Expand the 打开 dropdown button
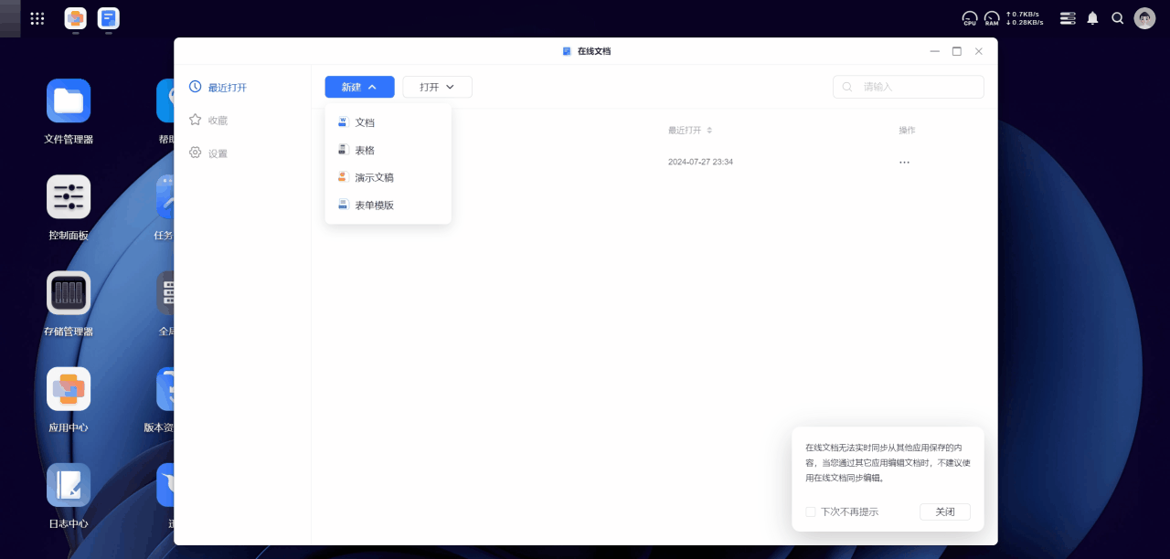 click(x=437, y=87)
